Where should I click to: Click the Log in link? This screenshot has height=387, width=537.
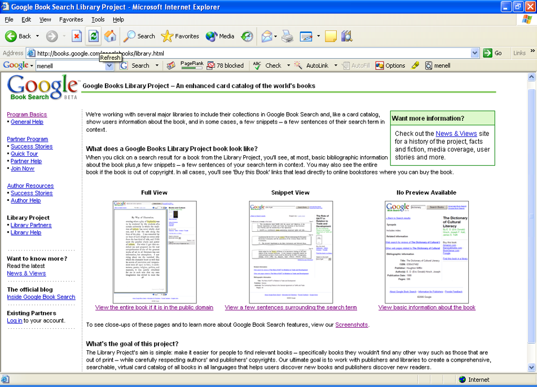[x=15, y=320]
